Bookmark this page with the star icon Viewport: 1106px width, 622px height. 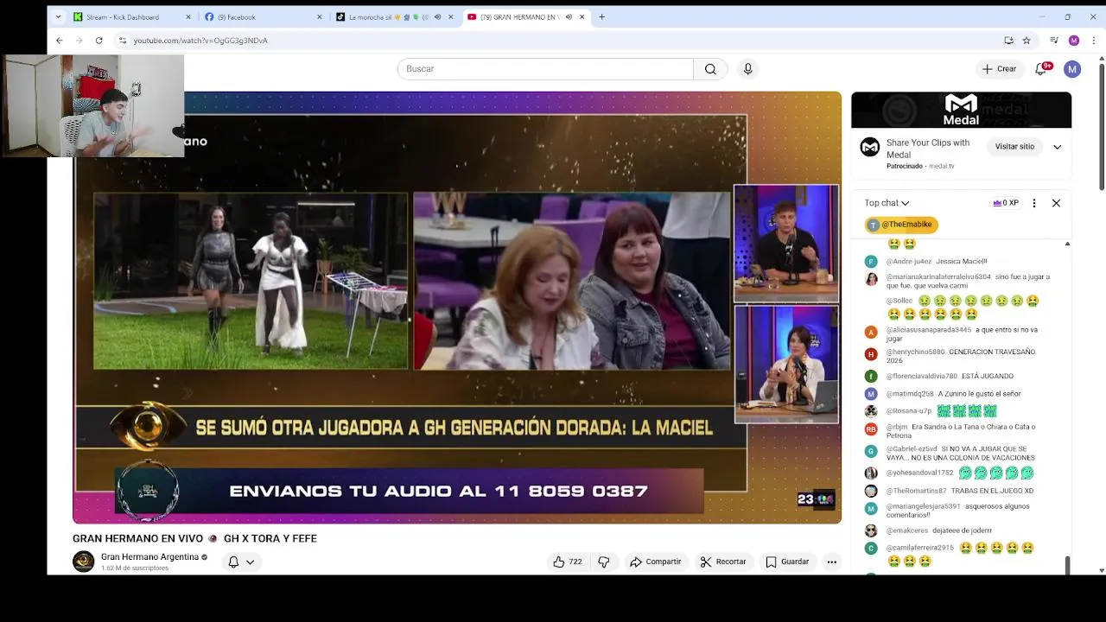1027,41
